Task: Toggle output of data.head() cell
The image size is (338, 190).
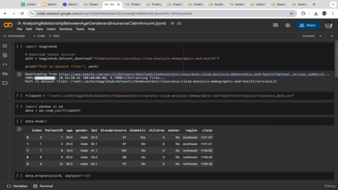Action: tap(19, 129)
